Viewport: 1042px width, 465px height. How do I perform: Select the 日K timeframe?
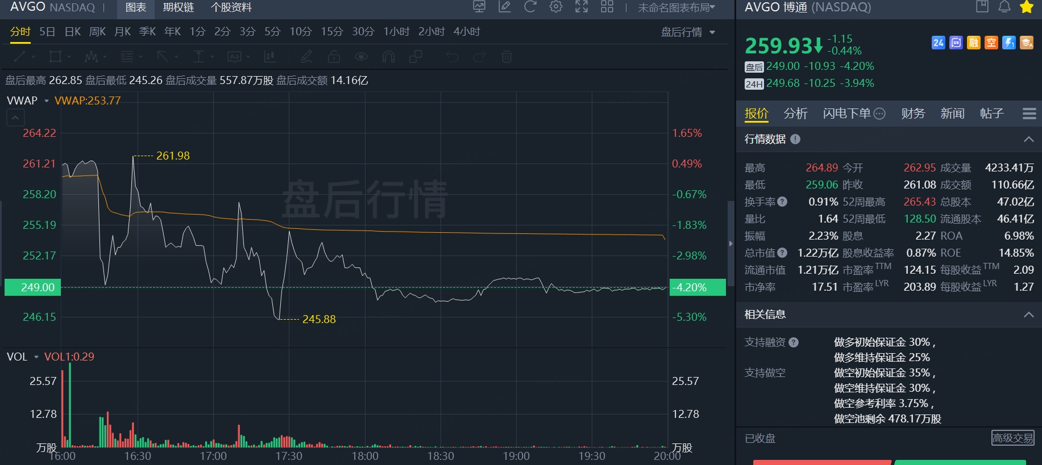point(73,32)
